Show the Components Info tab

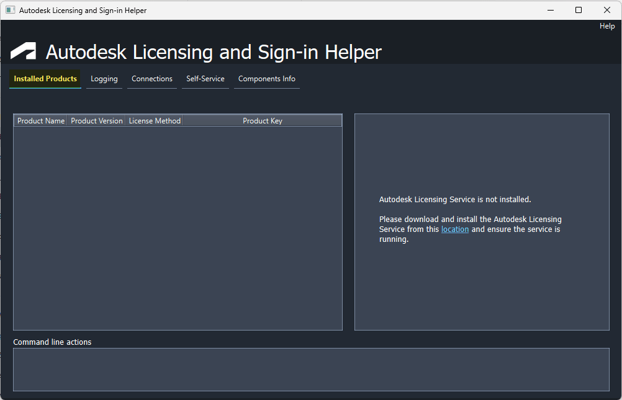click(x=266, y=79)
